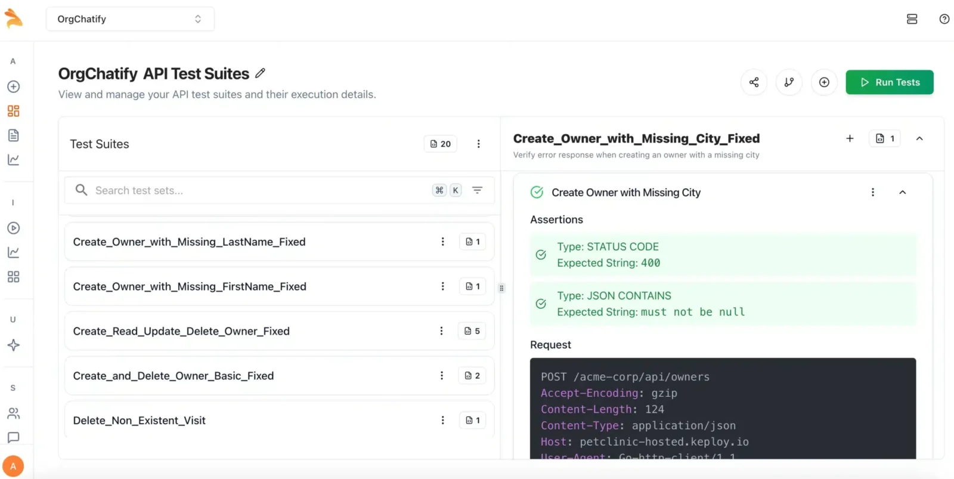Viewport: 954px width, 479px height.
Task: Click count badge 2 for Create_and_Delete suite
Action: 472,376
